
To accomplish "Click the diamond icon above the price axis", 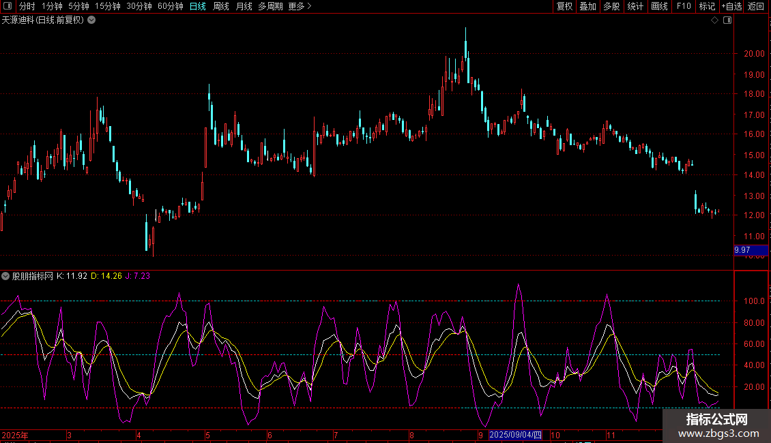I will [x=714, y=20].
